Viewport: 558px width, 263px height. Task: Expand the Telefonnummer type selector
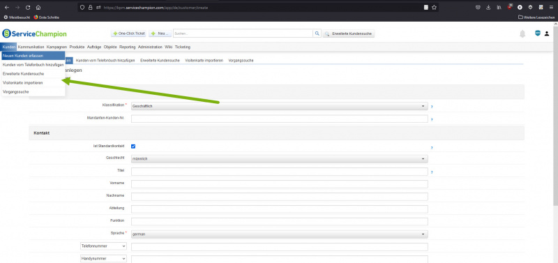tap(103, 246)
